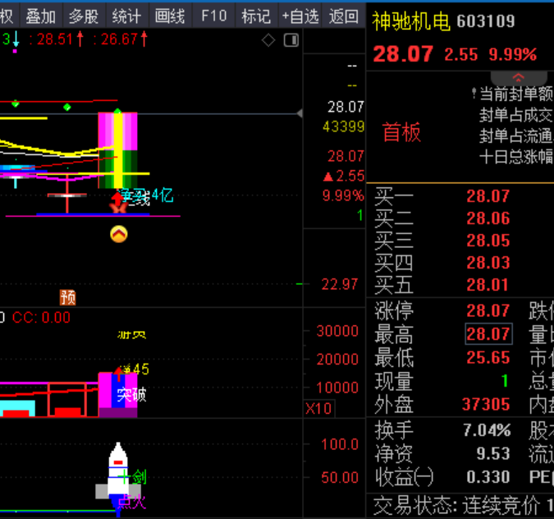Image resolution: width=554 pixels, height=519 pixels.
Task: Click the 换手 turnover value 7.04%
Action: point(487,430)
